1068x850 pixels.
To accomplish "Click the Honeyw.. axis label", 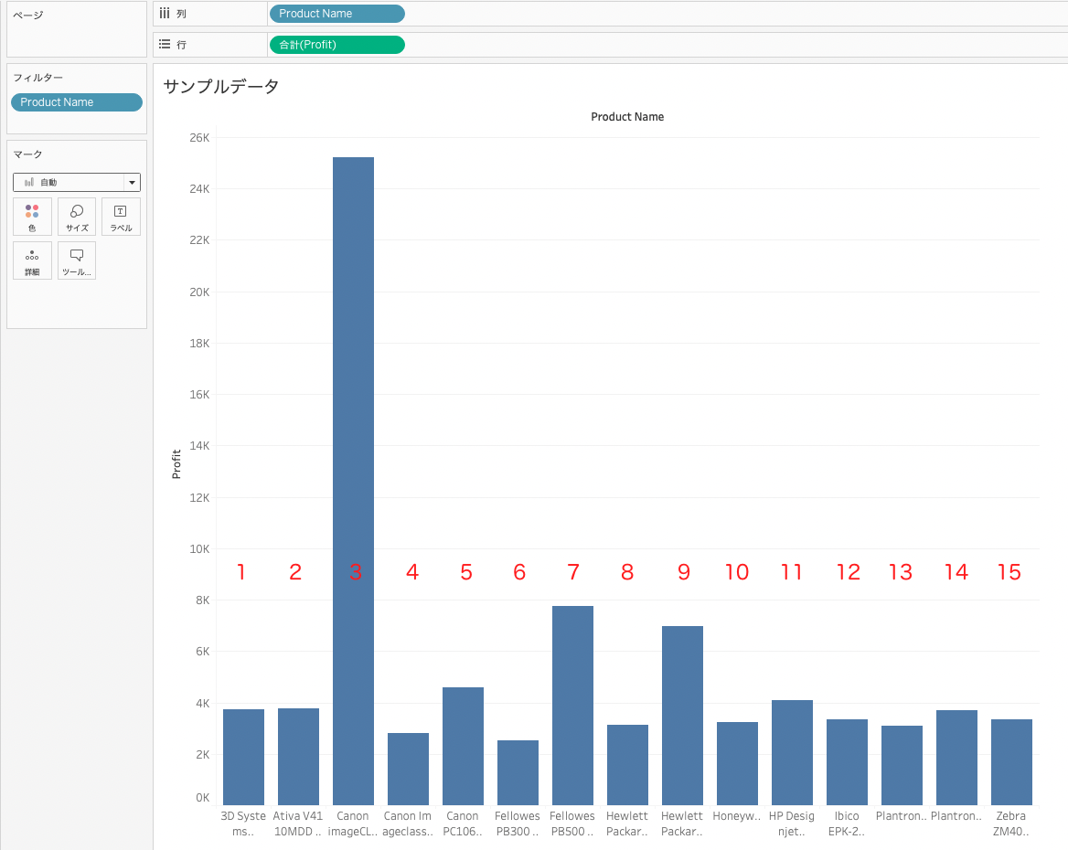I will tap(736, 816).
